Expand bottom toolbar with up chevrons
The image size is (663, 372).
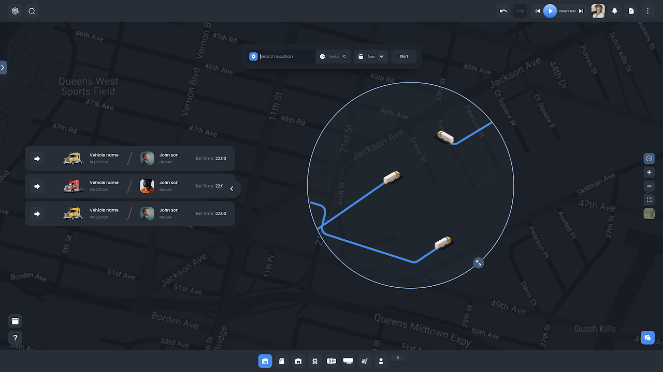point(398,358)
